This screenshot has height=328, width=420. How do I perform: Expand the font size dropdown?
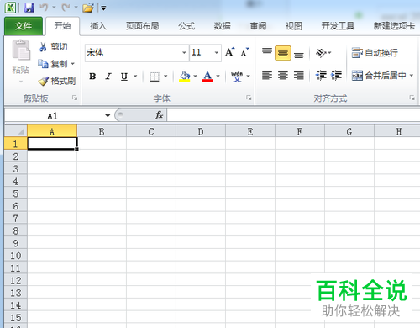[217, 52]
